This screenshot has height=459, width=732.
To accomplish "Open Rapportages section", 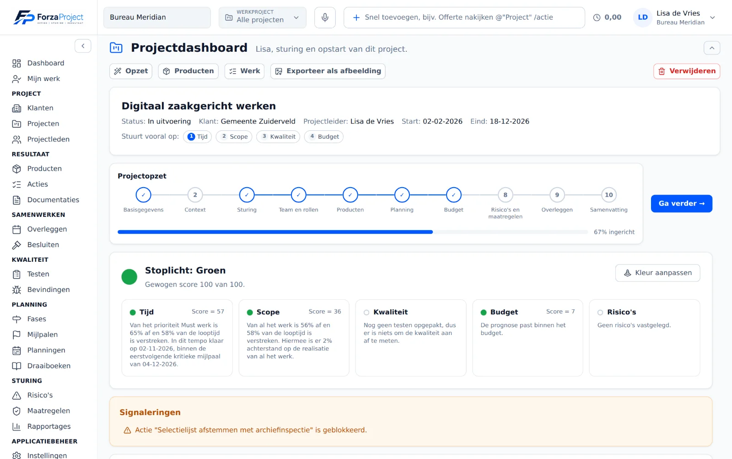I will [49, 426].
